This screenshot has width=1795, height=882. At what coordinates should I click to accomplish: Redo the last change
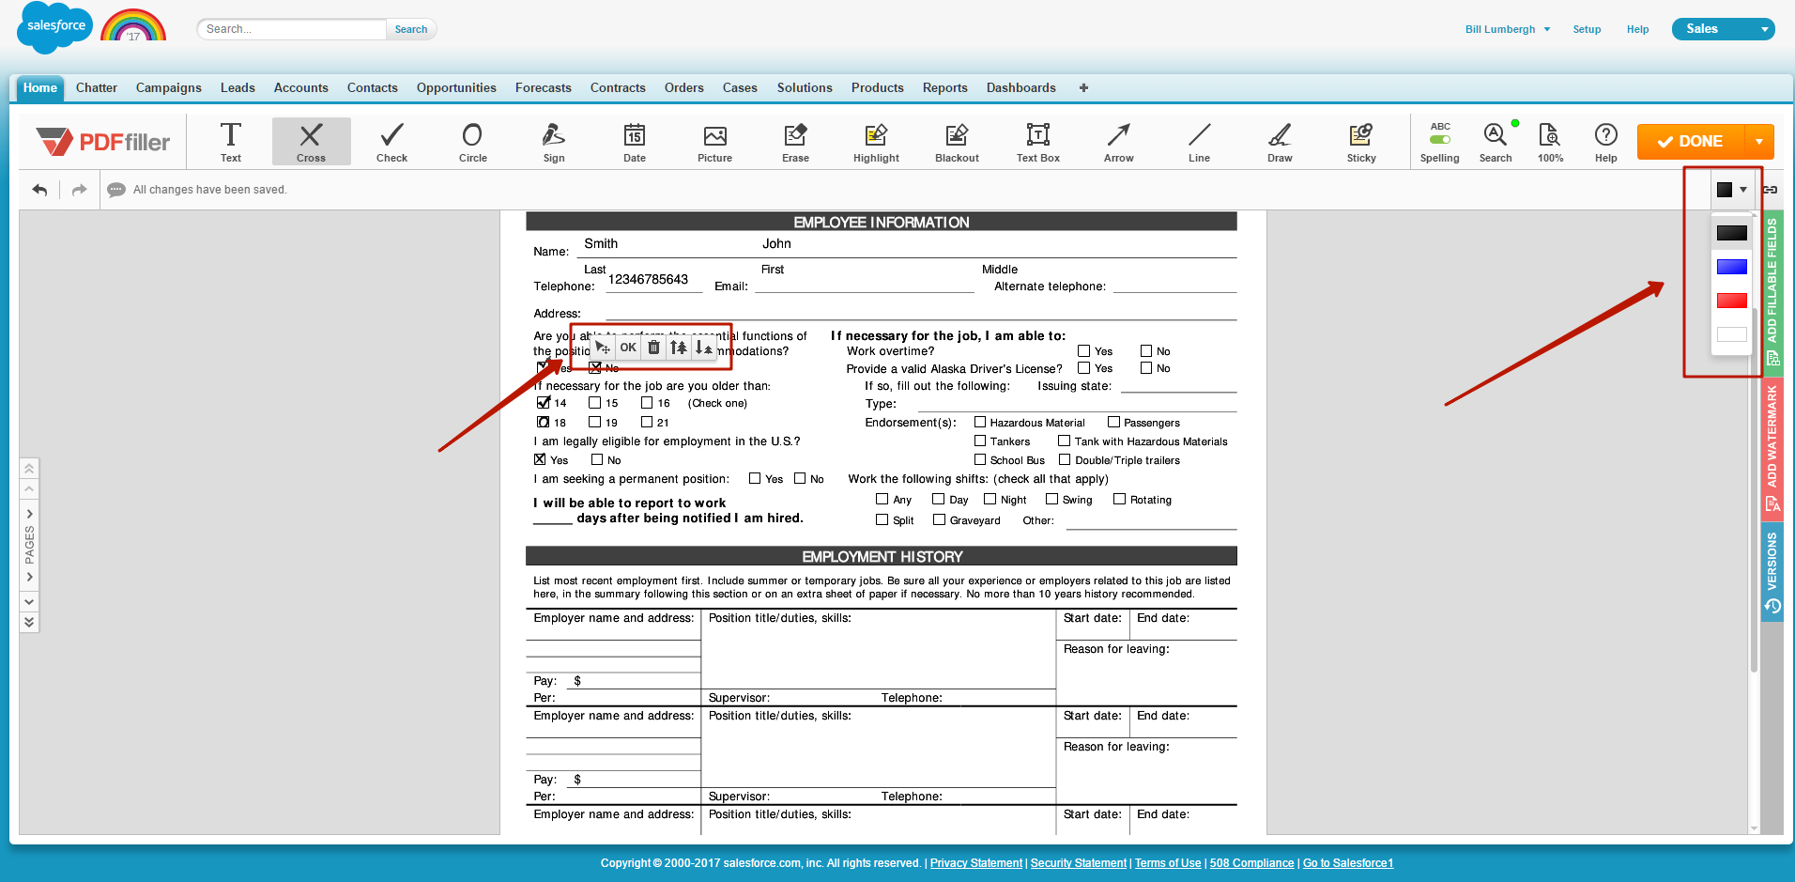click(x=79, y=190)
